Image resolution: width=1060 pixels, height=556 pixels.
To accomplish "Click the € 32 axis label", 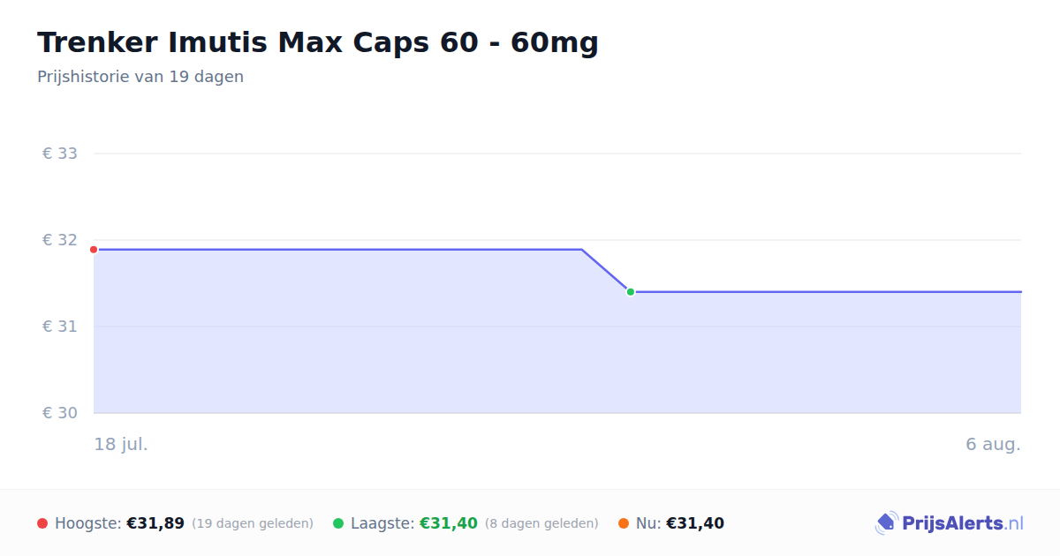I will pyautogui.click(x=60, y=240).
